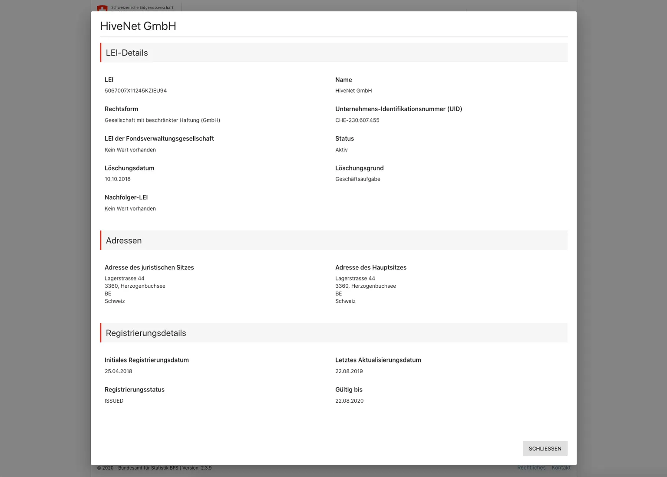The height and width of the screenshot is (477, 667).
Task: Open the Rechtliches footer link
Action: tap(531, 468)
